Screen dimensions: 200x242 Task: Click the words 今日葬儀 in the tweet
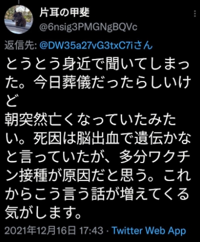[x=62, y=83]
